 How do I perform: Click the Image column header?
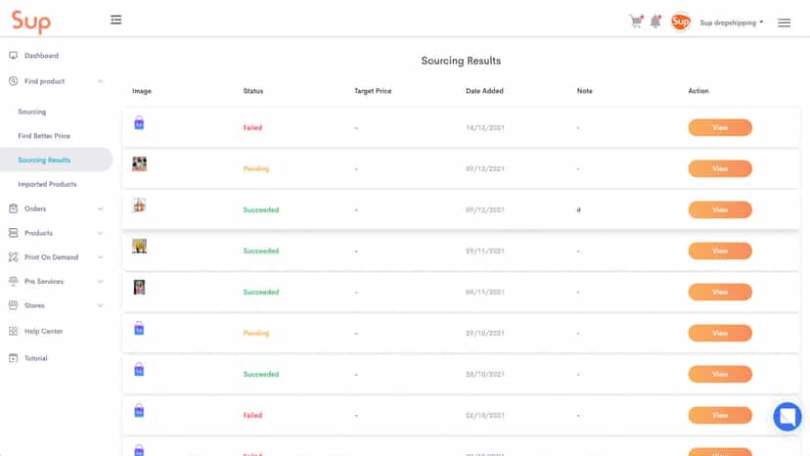pyautogui.click(x=142, y=91)
